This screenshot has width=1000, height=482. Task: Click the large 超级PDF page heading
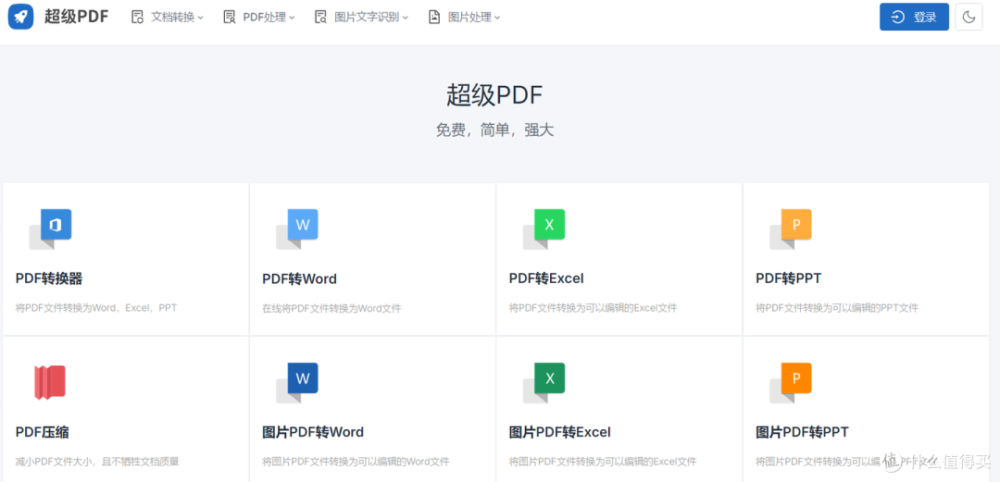pos(494,95)
